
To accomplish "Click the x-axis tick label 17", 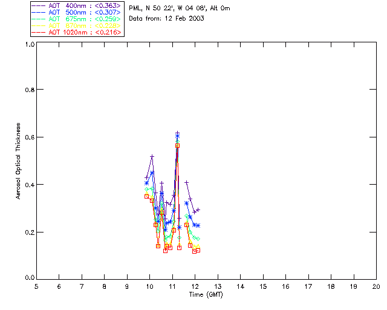I will point(308,286).
